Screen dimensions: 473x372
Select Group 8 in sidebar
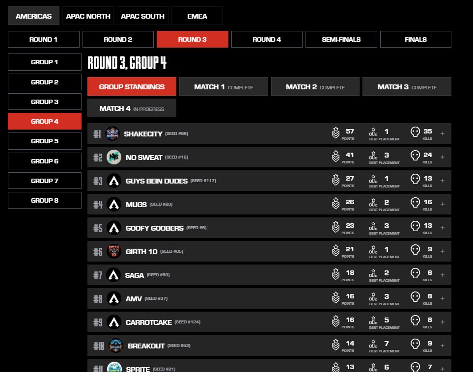click(x=45, y=200)
